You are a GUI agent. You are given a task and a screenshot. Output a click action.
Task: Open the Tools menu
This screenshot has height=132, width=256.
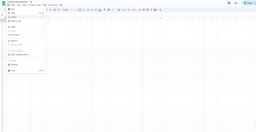44,5
